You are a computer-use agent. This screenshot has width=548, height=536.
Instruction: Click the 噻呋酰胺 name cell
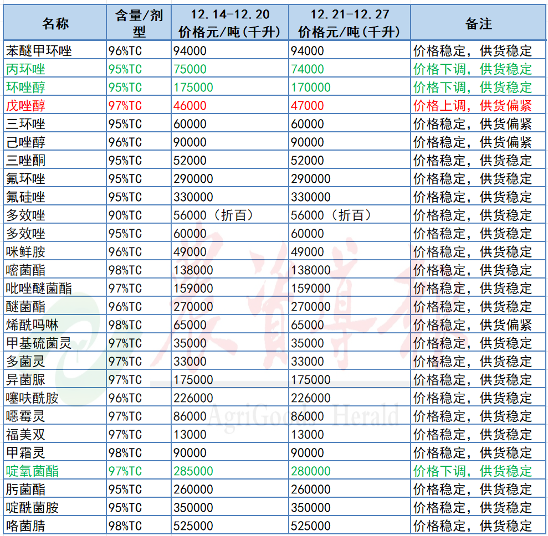pos(32,398)
